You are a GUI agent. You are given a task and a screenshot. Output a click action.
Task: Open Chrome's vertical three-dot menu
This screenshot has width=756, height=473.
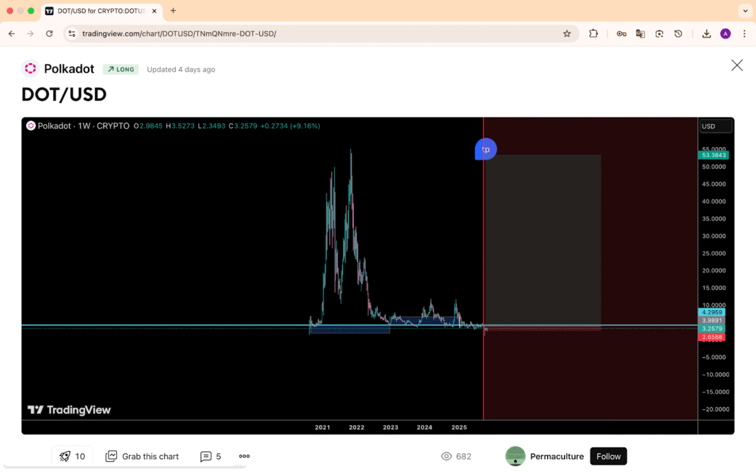coord(744,34)
